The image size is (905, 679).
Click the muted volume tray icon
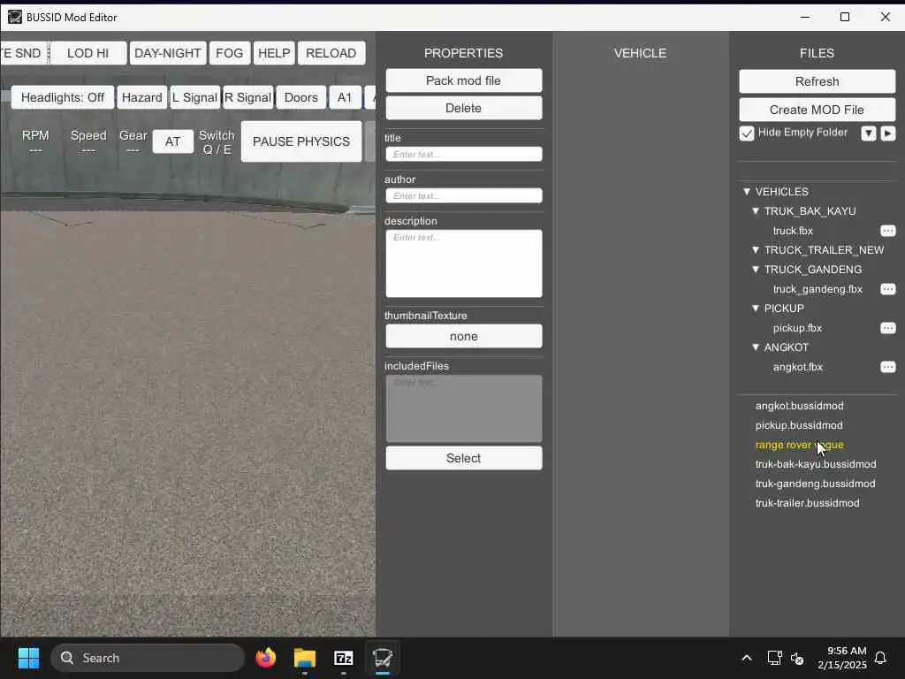pos(797,658)
